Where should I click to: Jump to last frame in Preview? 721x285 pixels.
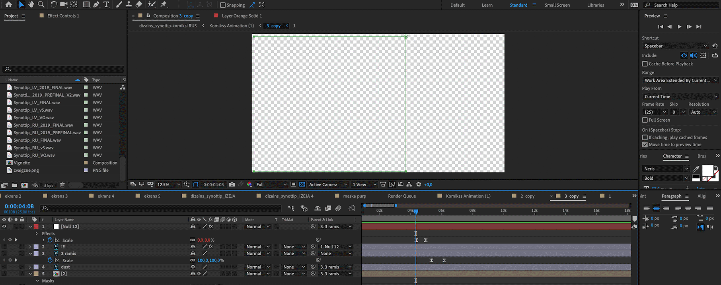[699, 27]
